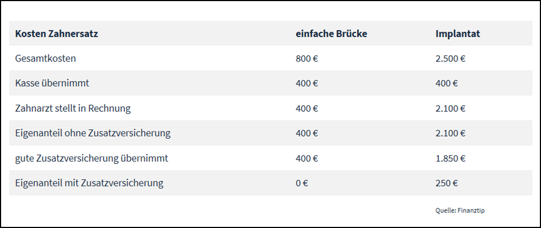This screenshot has height=228, width=541.
Task: Click the 2.500 € implant total cost
Action: coord(450,58)
